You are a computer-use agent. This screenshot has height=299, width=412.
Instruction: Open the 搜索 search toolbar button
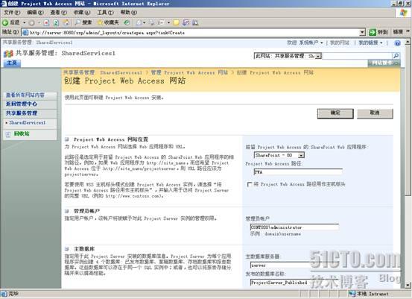coord(83,22)
